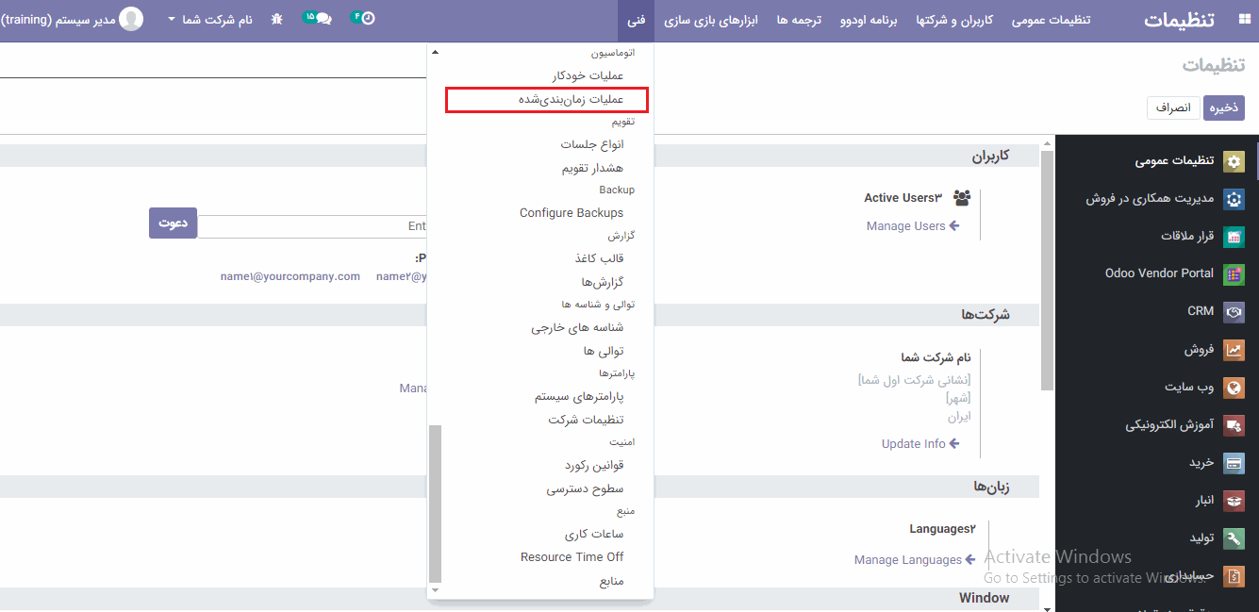This screenshot has width=1259, height=612.
Task: Click the invite email input field
Action: [x=312, y=226]
